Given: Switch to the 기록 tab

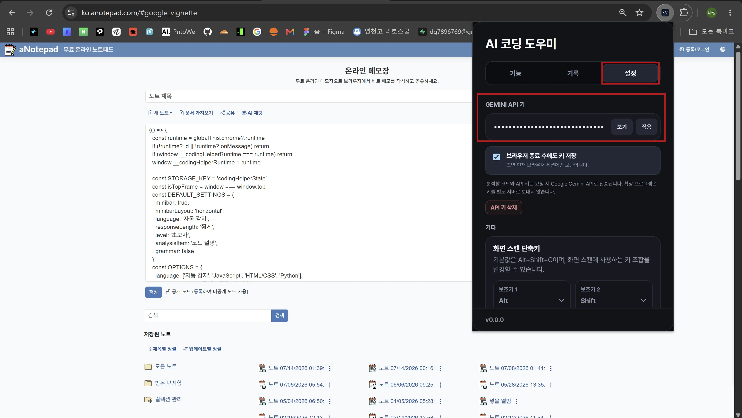Looking at the screenshot, I should click(x=573, y=73).
